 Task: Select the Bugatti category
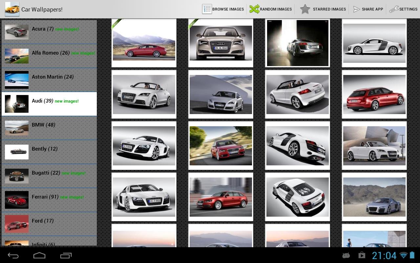click(x=49, y=176)
